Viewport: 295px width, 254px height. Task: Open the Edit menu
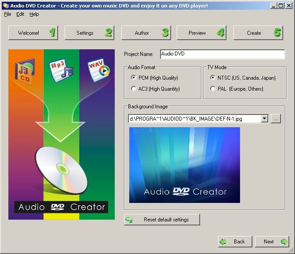point(20,14)
